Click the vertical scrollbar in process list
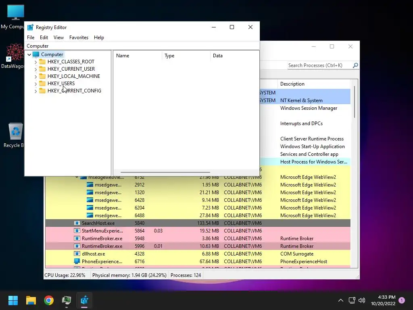 pos(355,102)
